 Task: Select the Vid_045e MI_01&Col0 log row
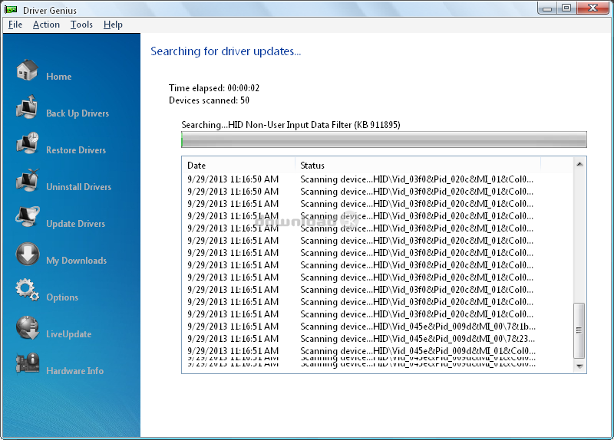[360, 351]
